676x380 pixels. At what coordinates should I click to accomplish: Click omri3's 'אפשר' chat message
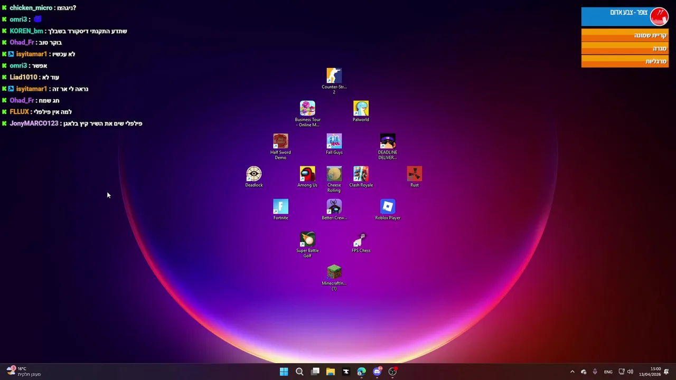[x=40, y=66]
